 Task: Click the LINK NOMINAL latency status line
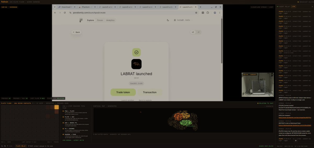pos(73,140)
